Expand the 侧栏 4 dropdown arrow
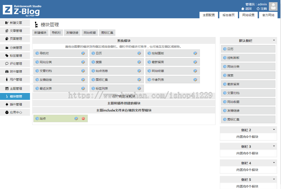The width and height of the screenshot is (281, 189). [274, 163]
